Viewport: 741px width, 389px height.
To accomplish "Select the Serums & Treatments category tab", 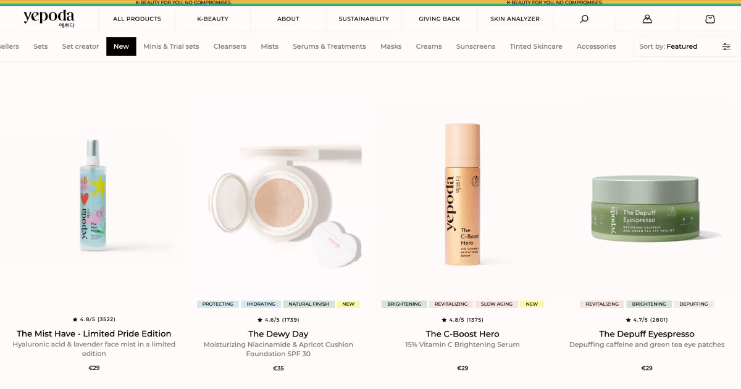I will (x=329, y=46).
